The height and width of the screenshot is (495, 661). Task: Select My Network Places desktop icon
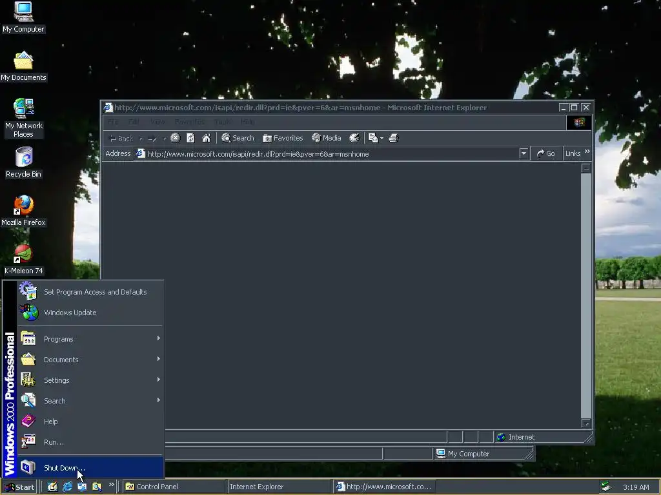tap(23, 118)
